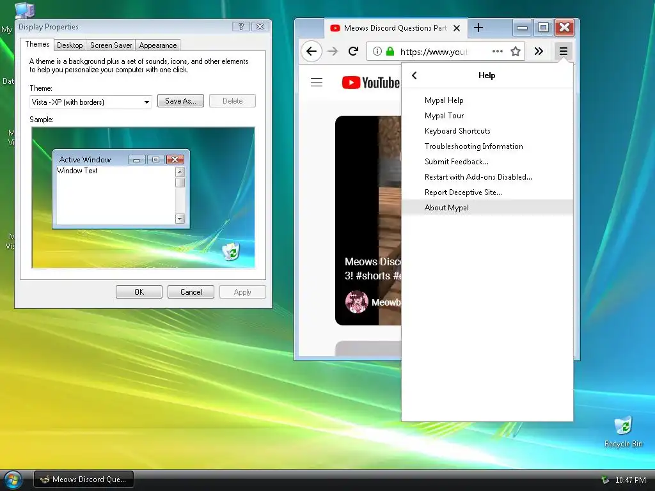
Task: Click the Meows Discord Que taskbar button
Action: point(84,479)
